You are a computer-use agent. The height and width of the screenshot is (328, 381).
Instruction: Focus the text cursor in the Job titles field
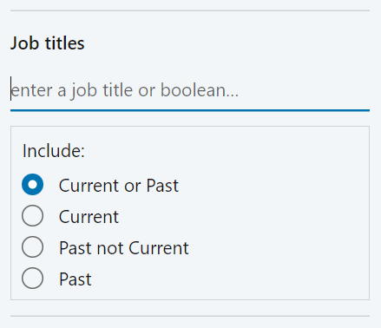pos(190,90)
